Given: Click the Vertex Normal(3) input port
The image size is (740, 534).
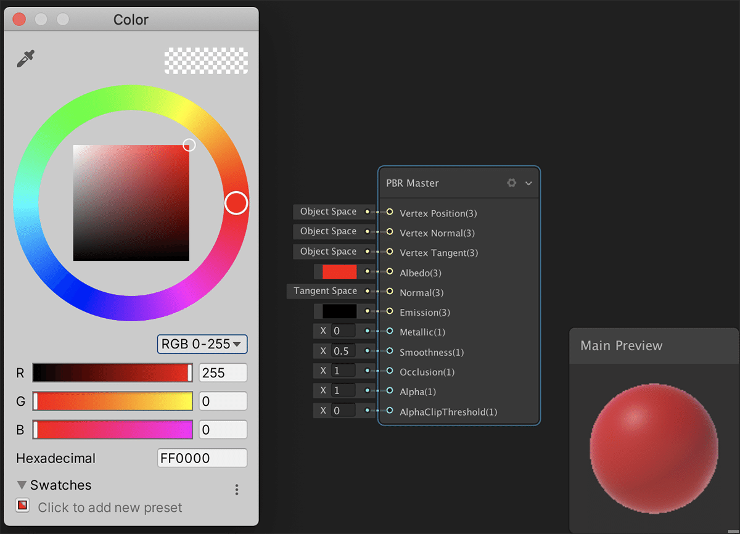Looking at the screenshot, I should click(390, 232).
